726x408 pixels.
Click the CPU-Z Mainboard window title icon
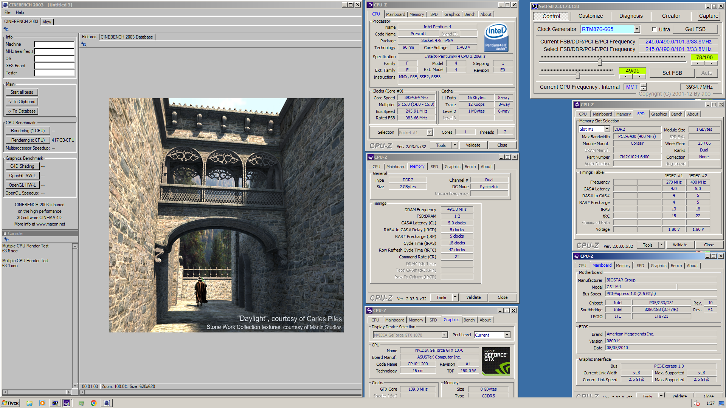(577, 256)
